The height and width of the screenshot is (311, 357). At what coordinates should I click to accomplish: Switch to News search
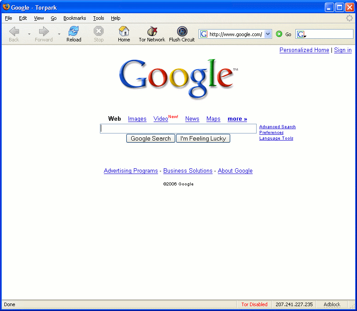192,118
